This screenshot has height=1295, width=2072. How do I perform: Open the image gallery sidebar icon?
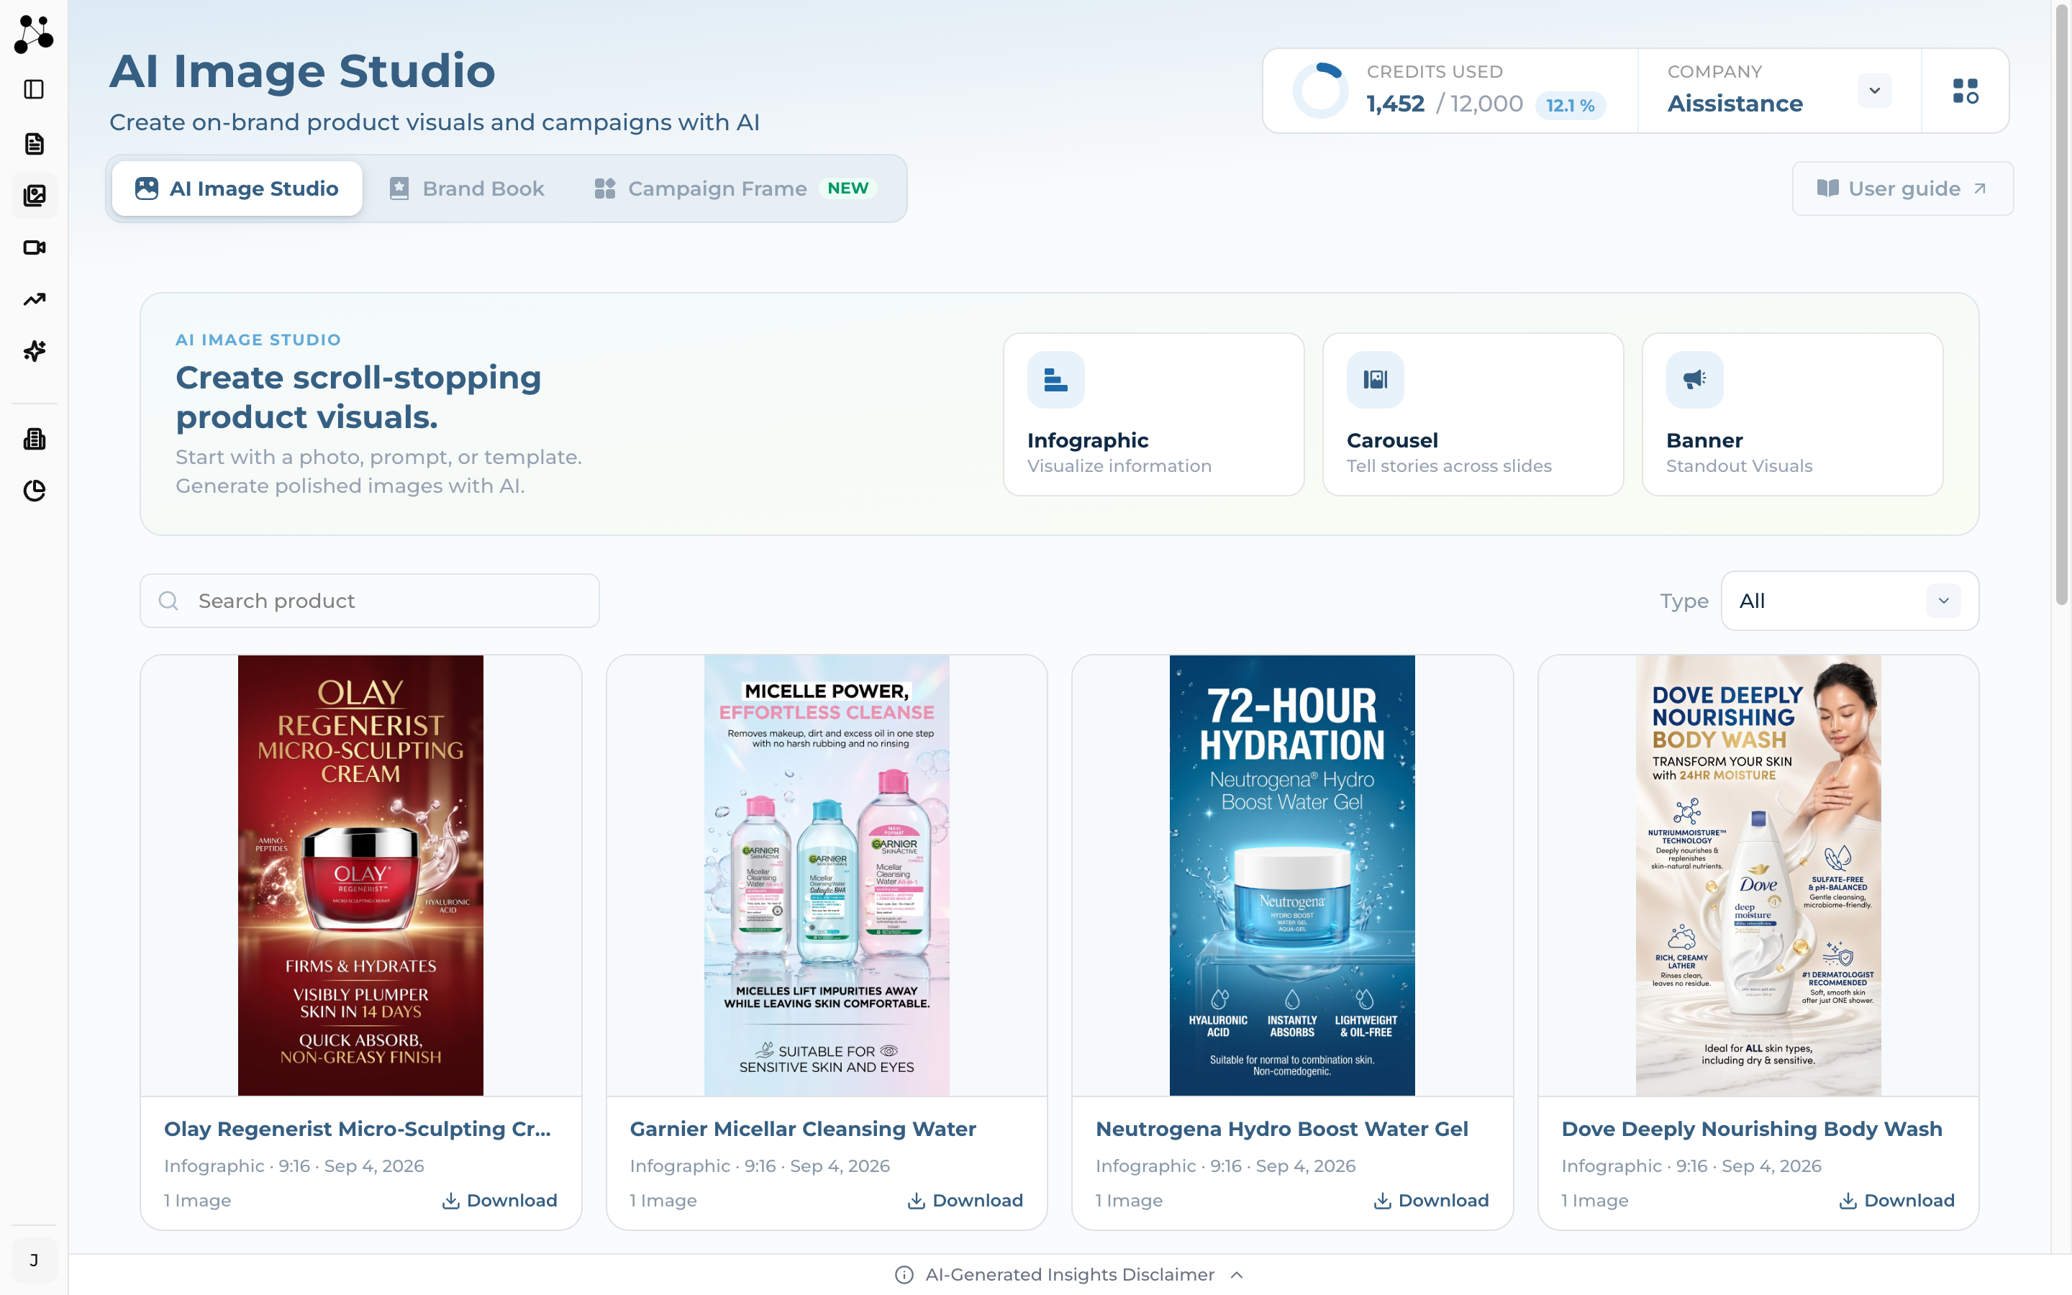[35, 195]
